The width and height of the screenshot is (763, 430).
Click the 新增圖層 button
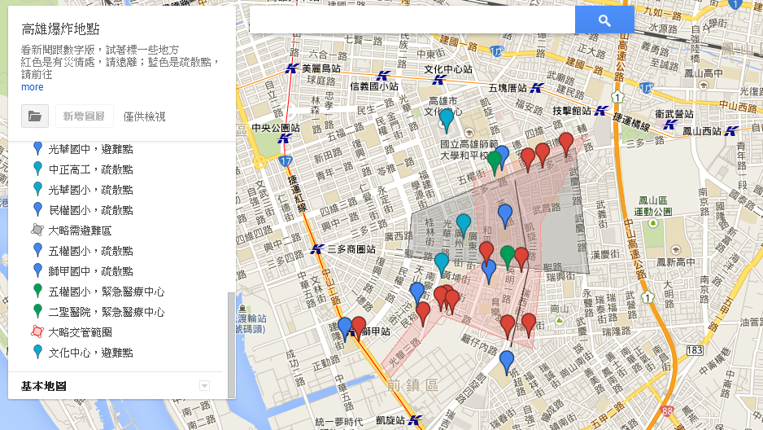(84, 116)
